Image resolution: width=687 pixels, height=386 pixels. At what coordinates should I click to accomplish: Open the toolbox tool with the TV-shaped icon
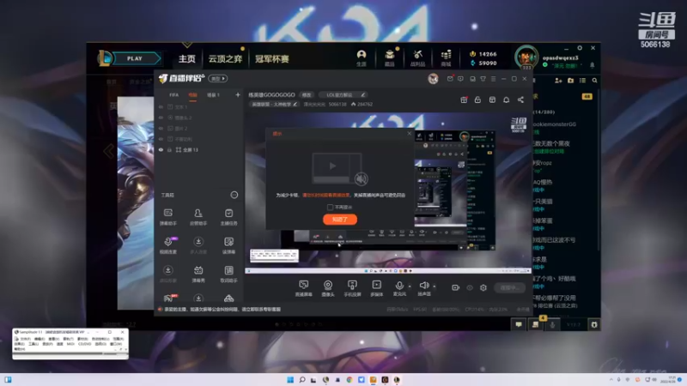click(198, 274)
